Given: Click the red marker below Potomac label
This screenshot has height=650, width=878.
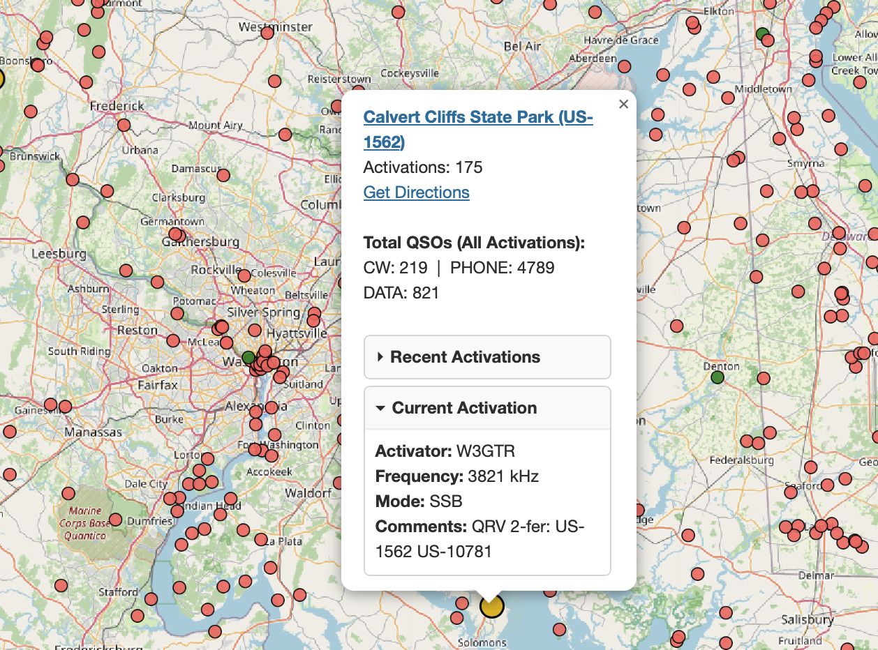Looking at the screenshot, I should point(177,313).
